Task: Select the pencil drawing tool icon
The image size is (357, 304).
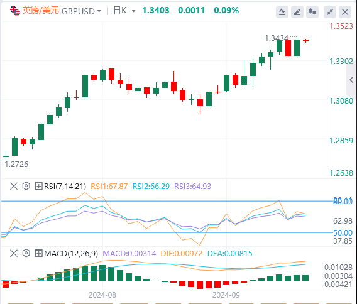Action: (x=297, y=12)
